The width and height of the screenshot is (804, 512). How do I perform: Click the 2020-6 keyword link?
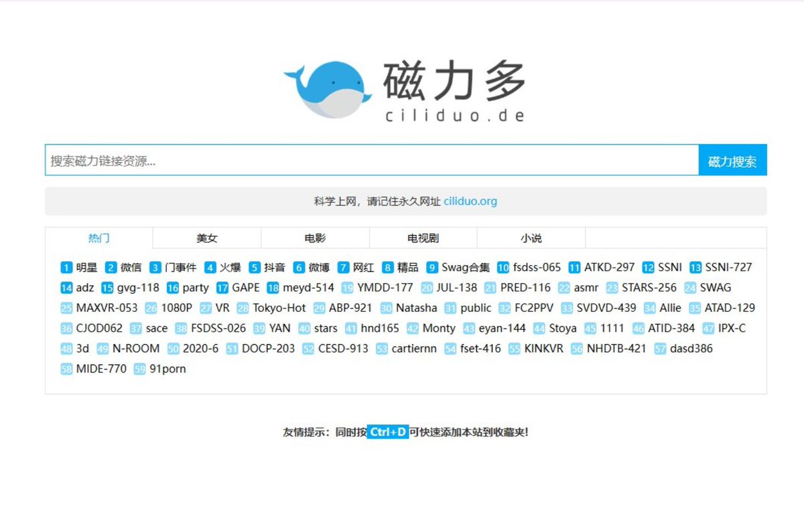[201, 349]
